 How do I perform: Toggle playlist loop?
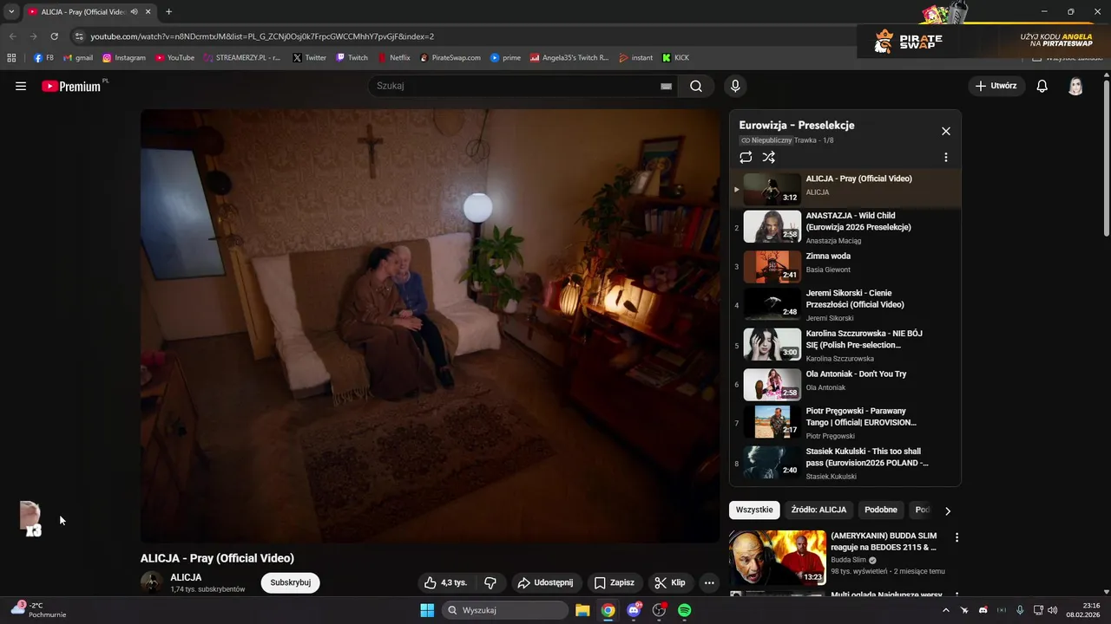pyautogui.click(x=746, y=157)
